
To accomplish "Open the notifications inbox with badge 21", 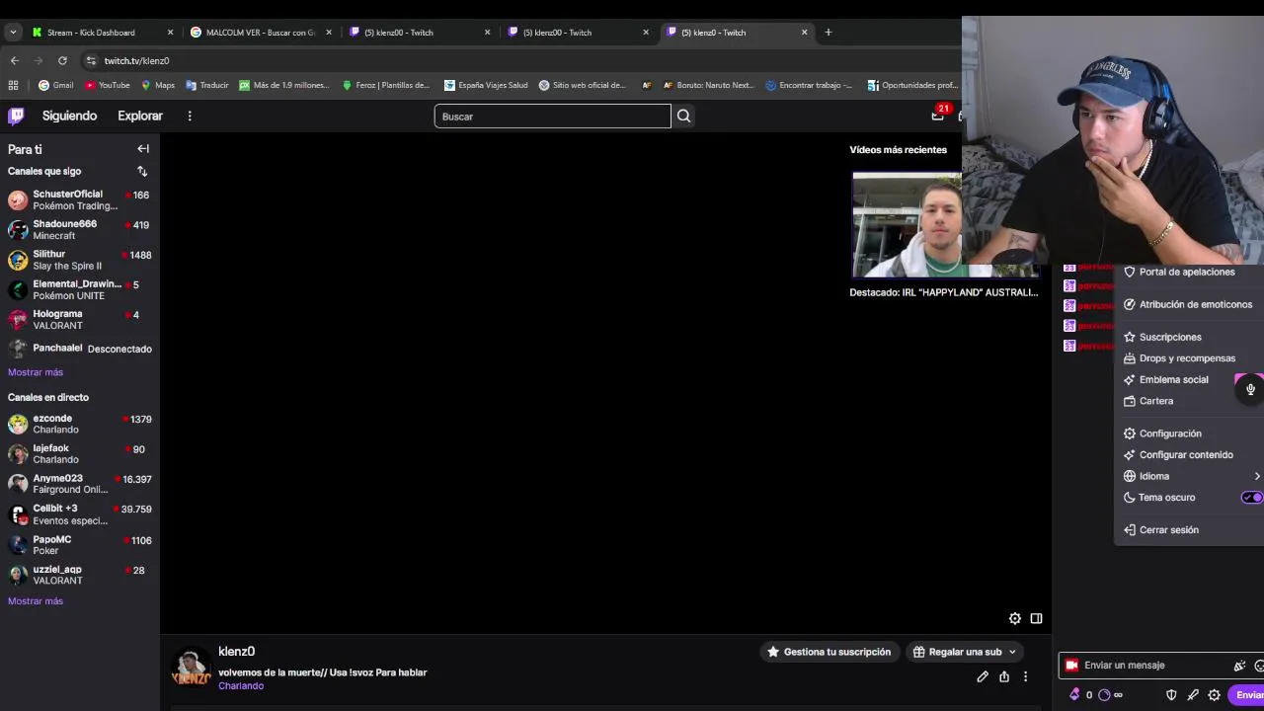I will point(937,116).
